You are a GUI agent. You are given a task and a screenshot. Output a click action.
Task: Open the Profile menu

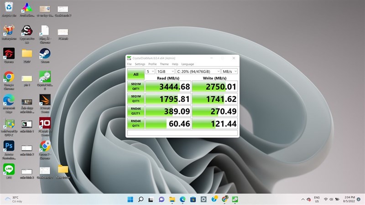152,64
